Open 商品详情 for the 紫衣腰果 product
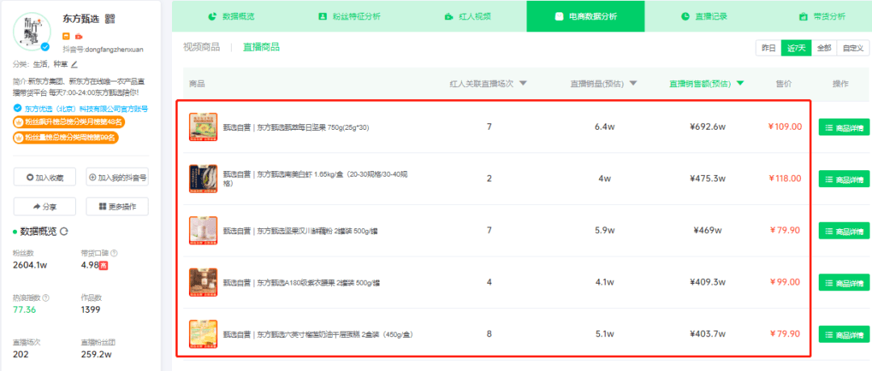This screenshot has height=371, width=872. tap(844, 282)
